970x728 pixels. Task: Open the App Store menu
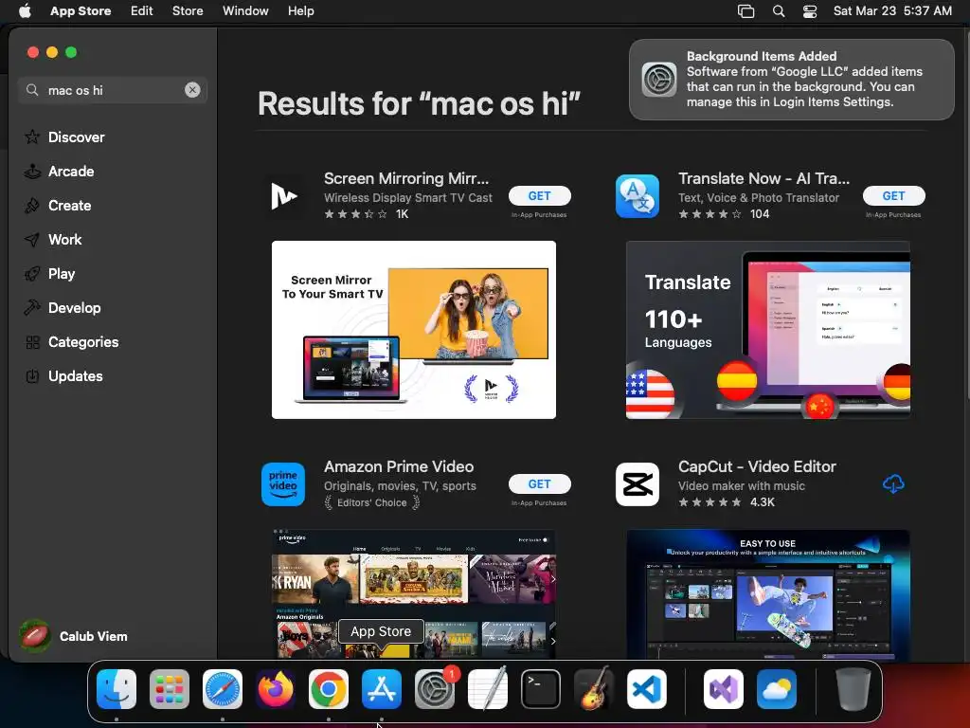pyautogui.click(x=81, y=11)
